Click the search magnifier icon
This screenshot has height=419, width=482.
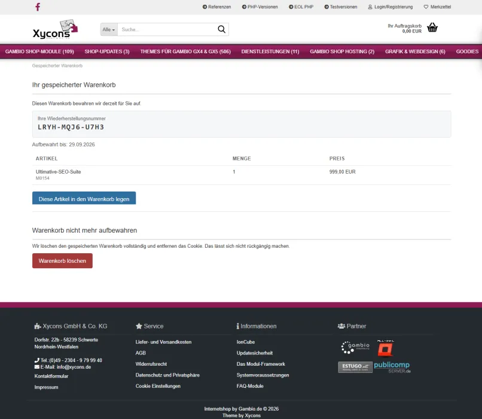click(221, 29)
